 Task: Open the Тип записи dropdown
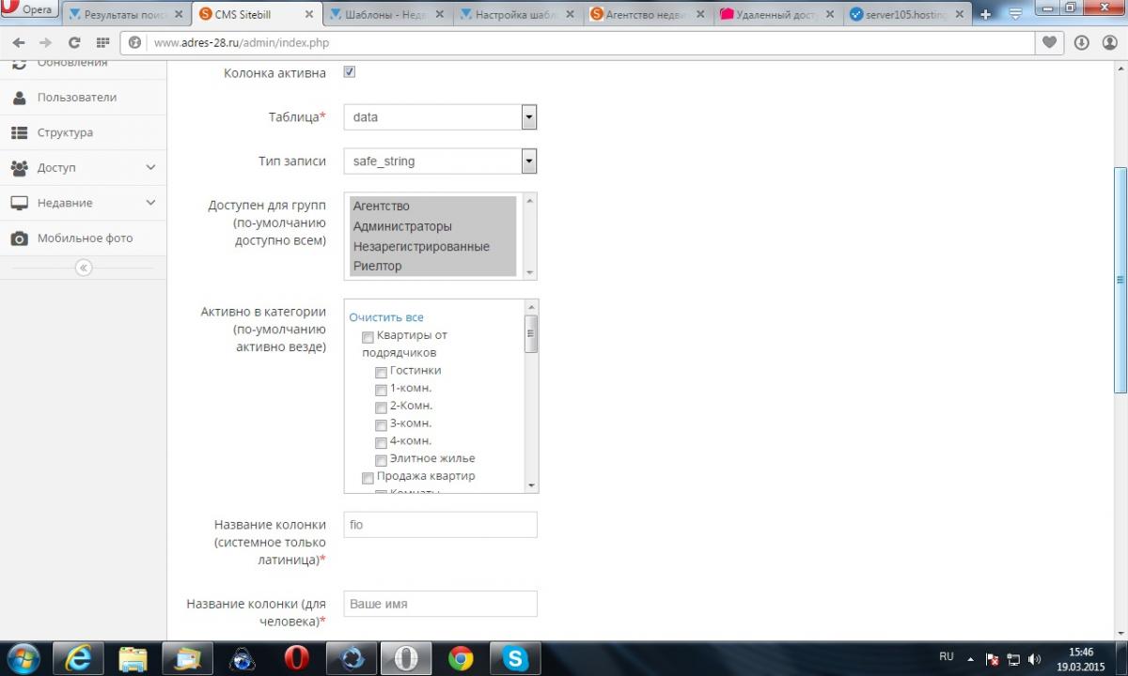coord(440,161)
